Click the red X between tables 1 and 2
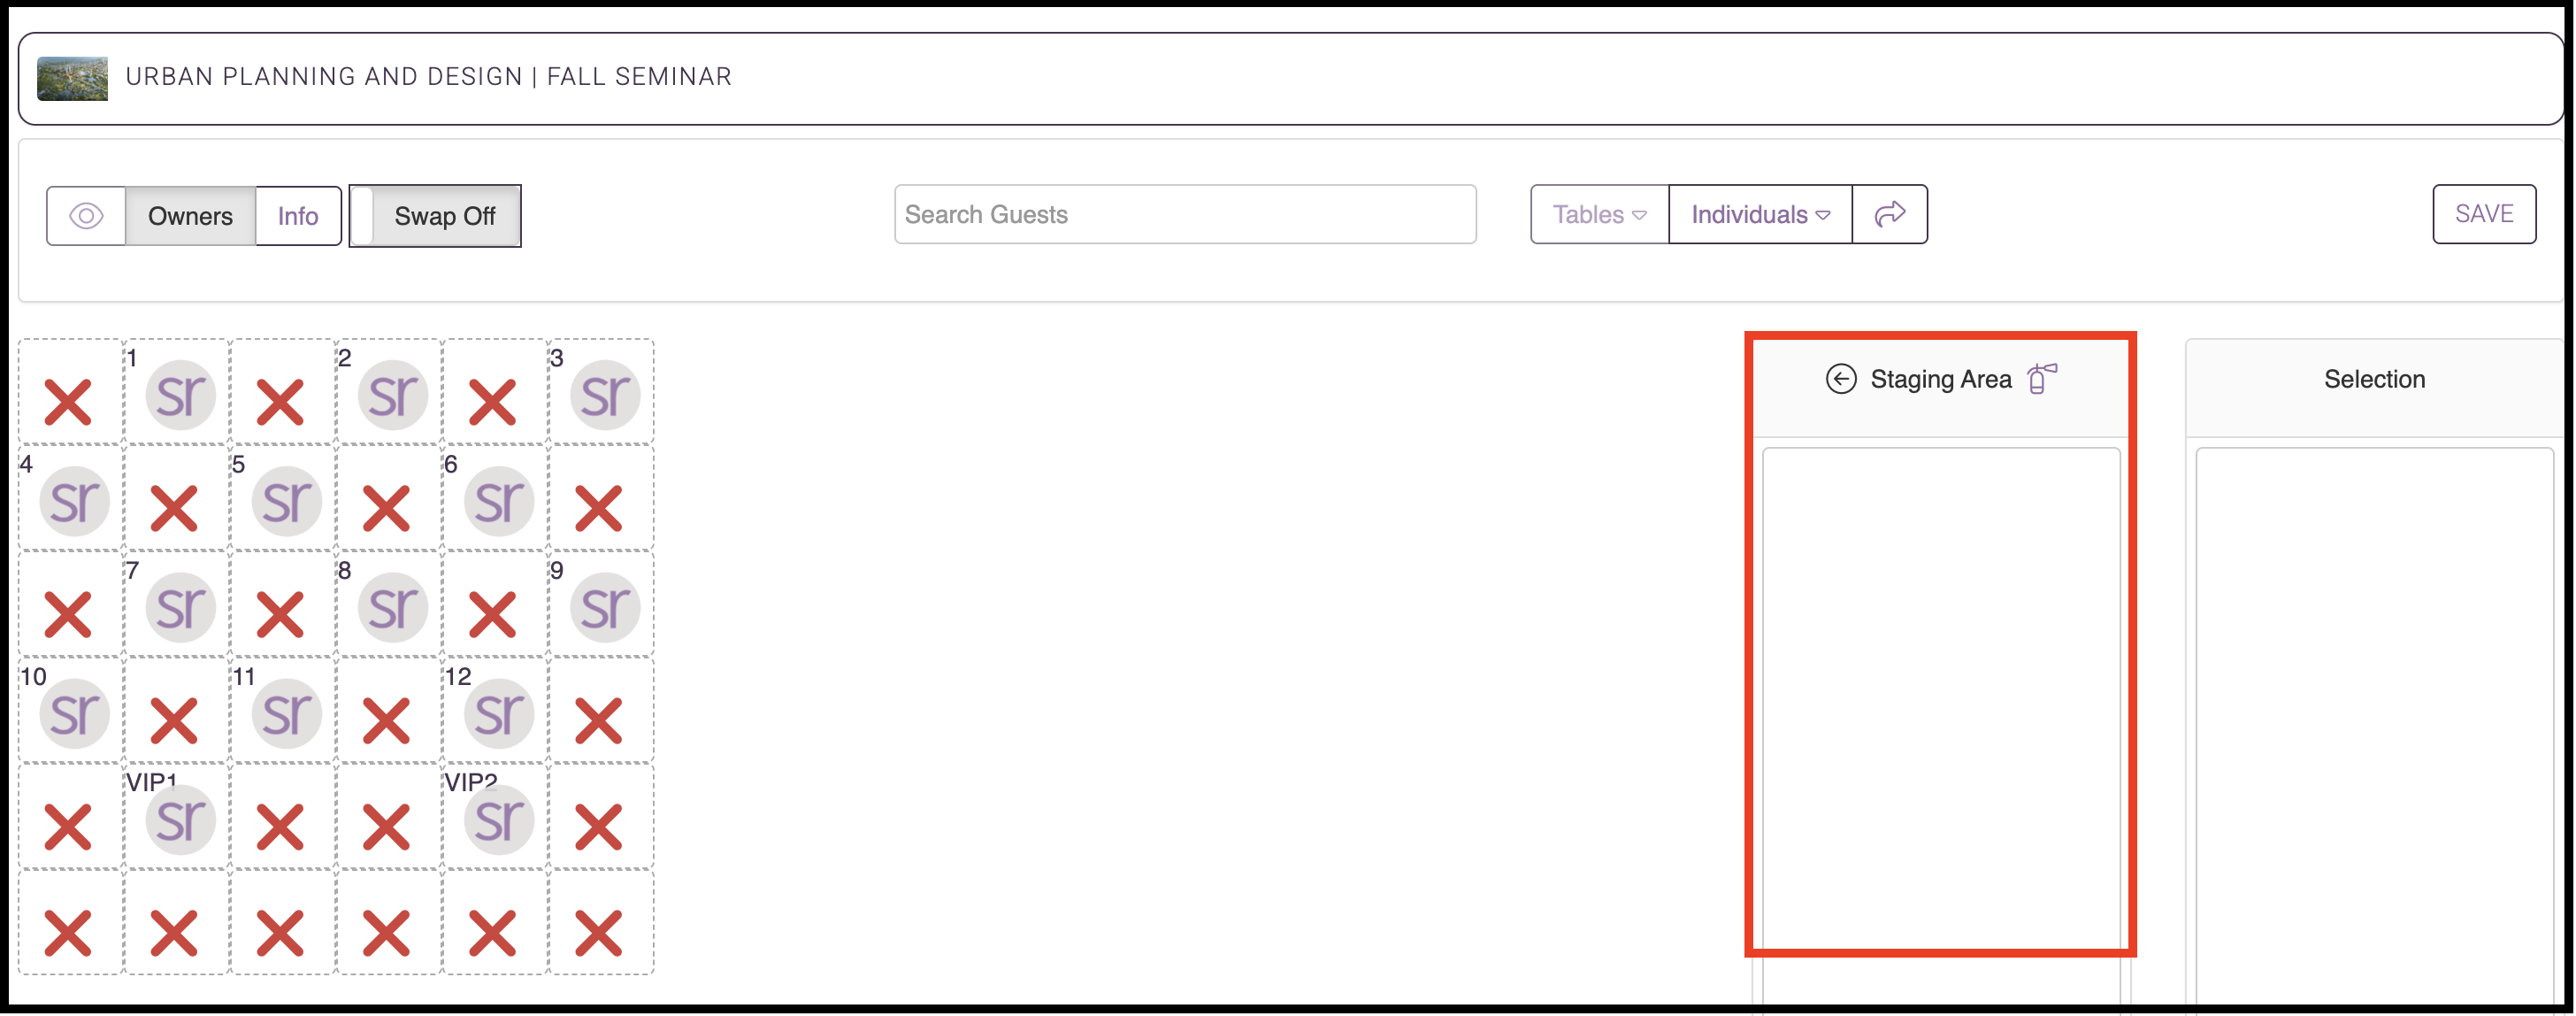Screen dimensions: 2576x1016 coord(280,402)
